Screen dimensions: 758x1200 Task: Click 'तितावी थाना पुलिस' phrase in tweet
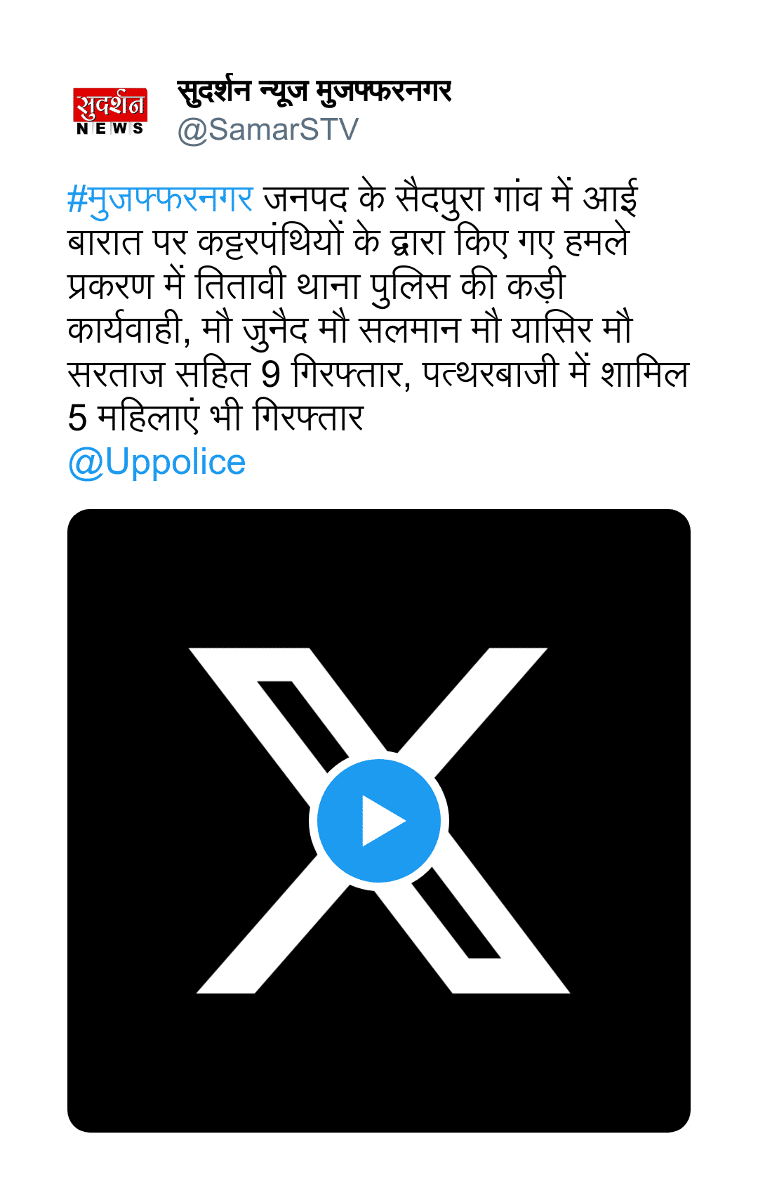[322, 286]
